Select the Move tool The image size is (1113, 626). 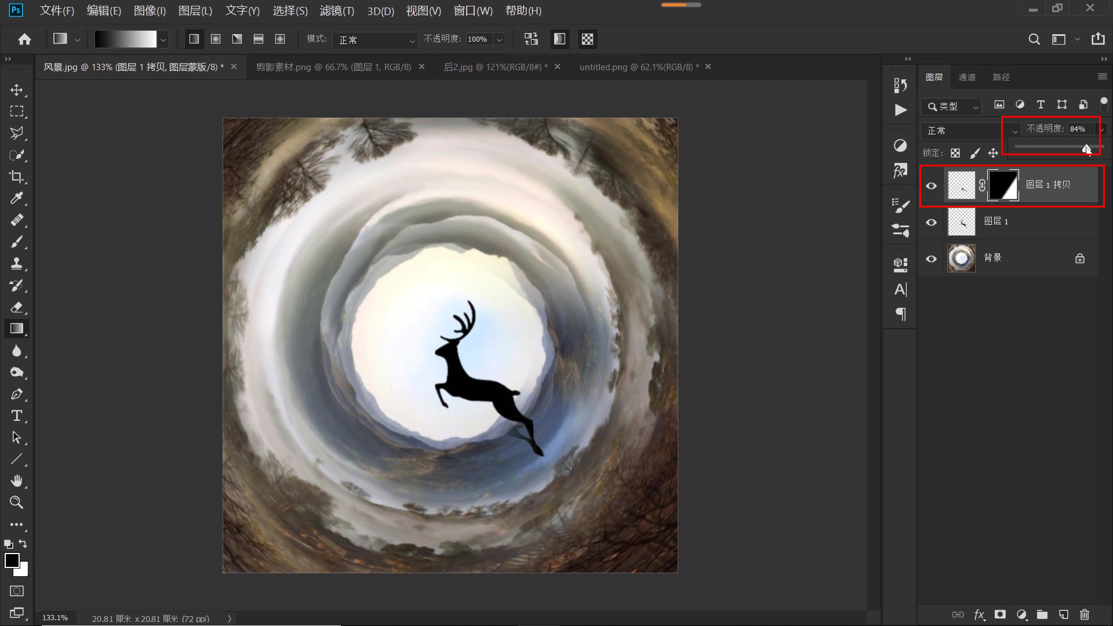pos(16,90)
